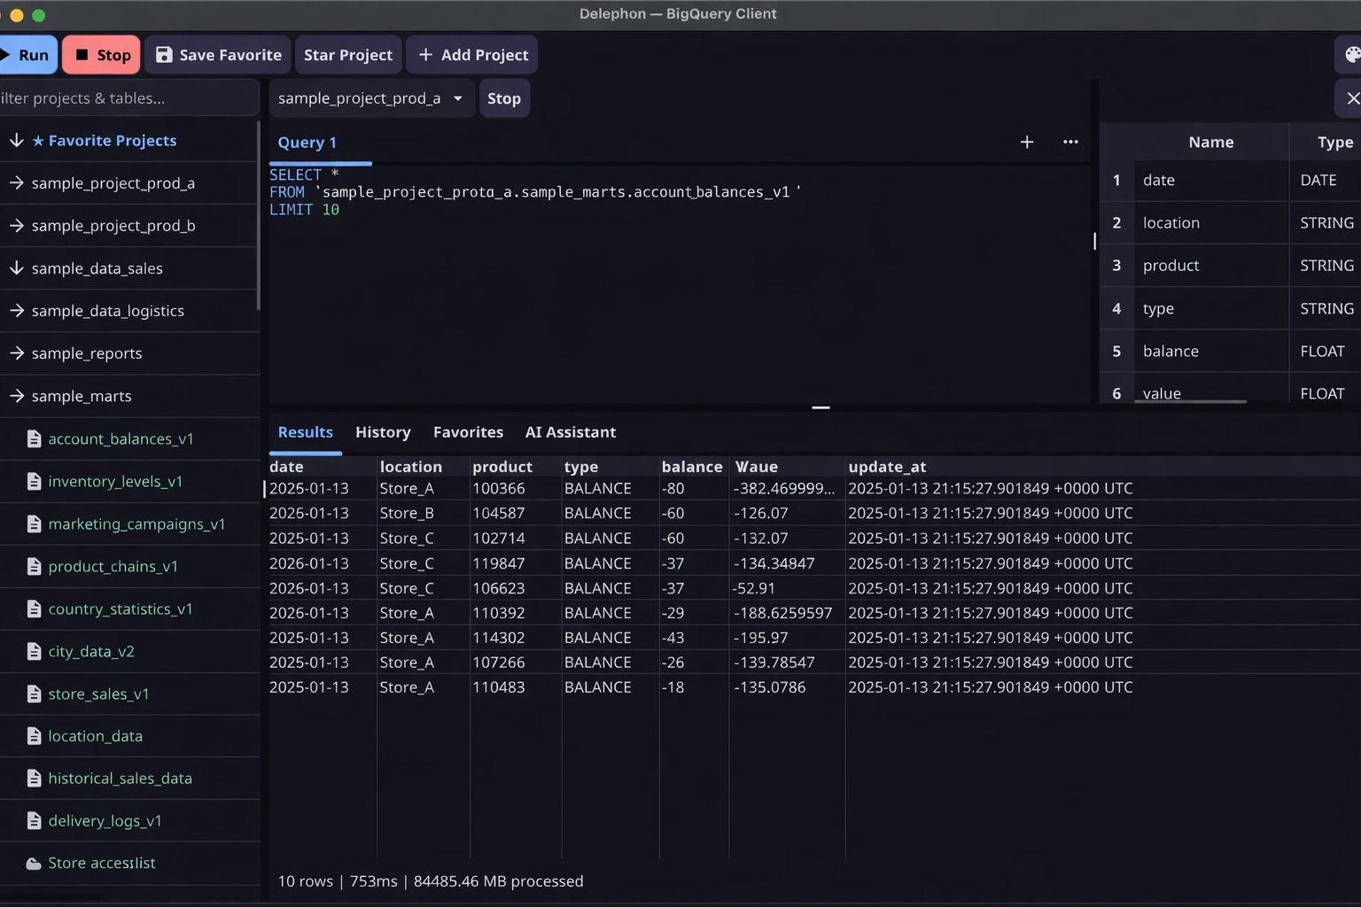
Task: Stop the running query next to the project selector
Action: pyautogui.click(x=504, y=98)
